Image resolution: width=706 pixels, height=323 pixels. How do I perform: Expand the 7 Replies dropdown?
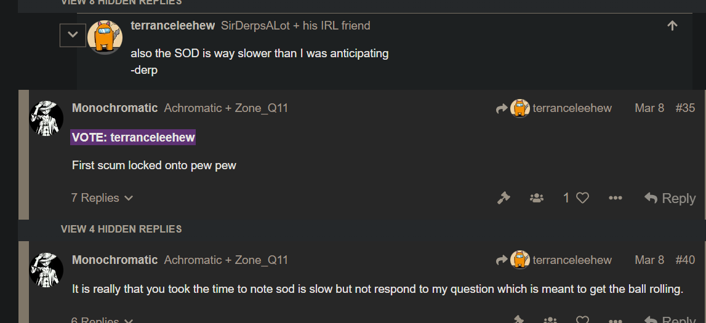(x=102, y=198)
